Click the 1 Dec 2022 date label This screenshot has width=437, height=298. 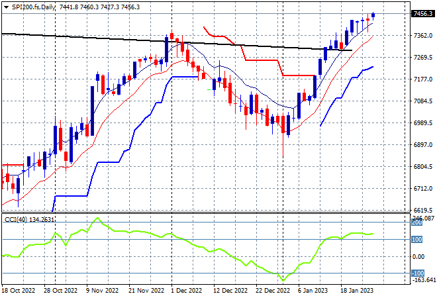click(187, 291)
